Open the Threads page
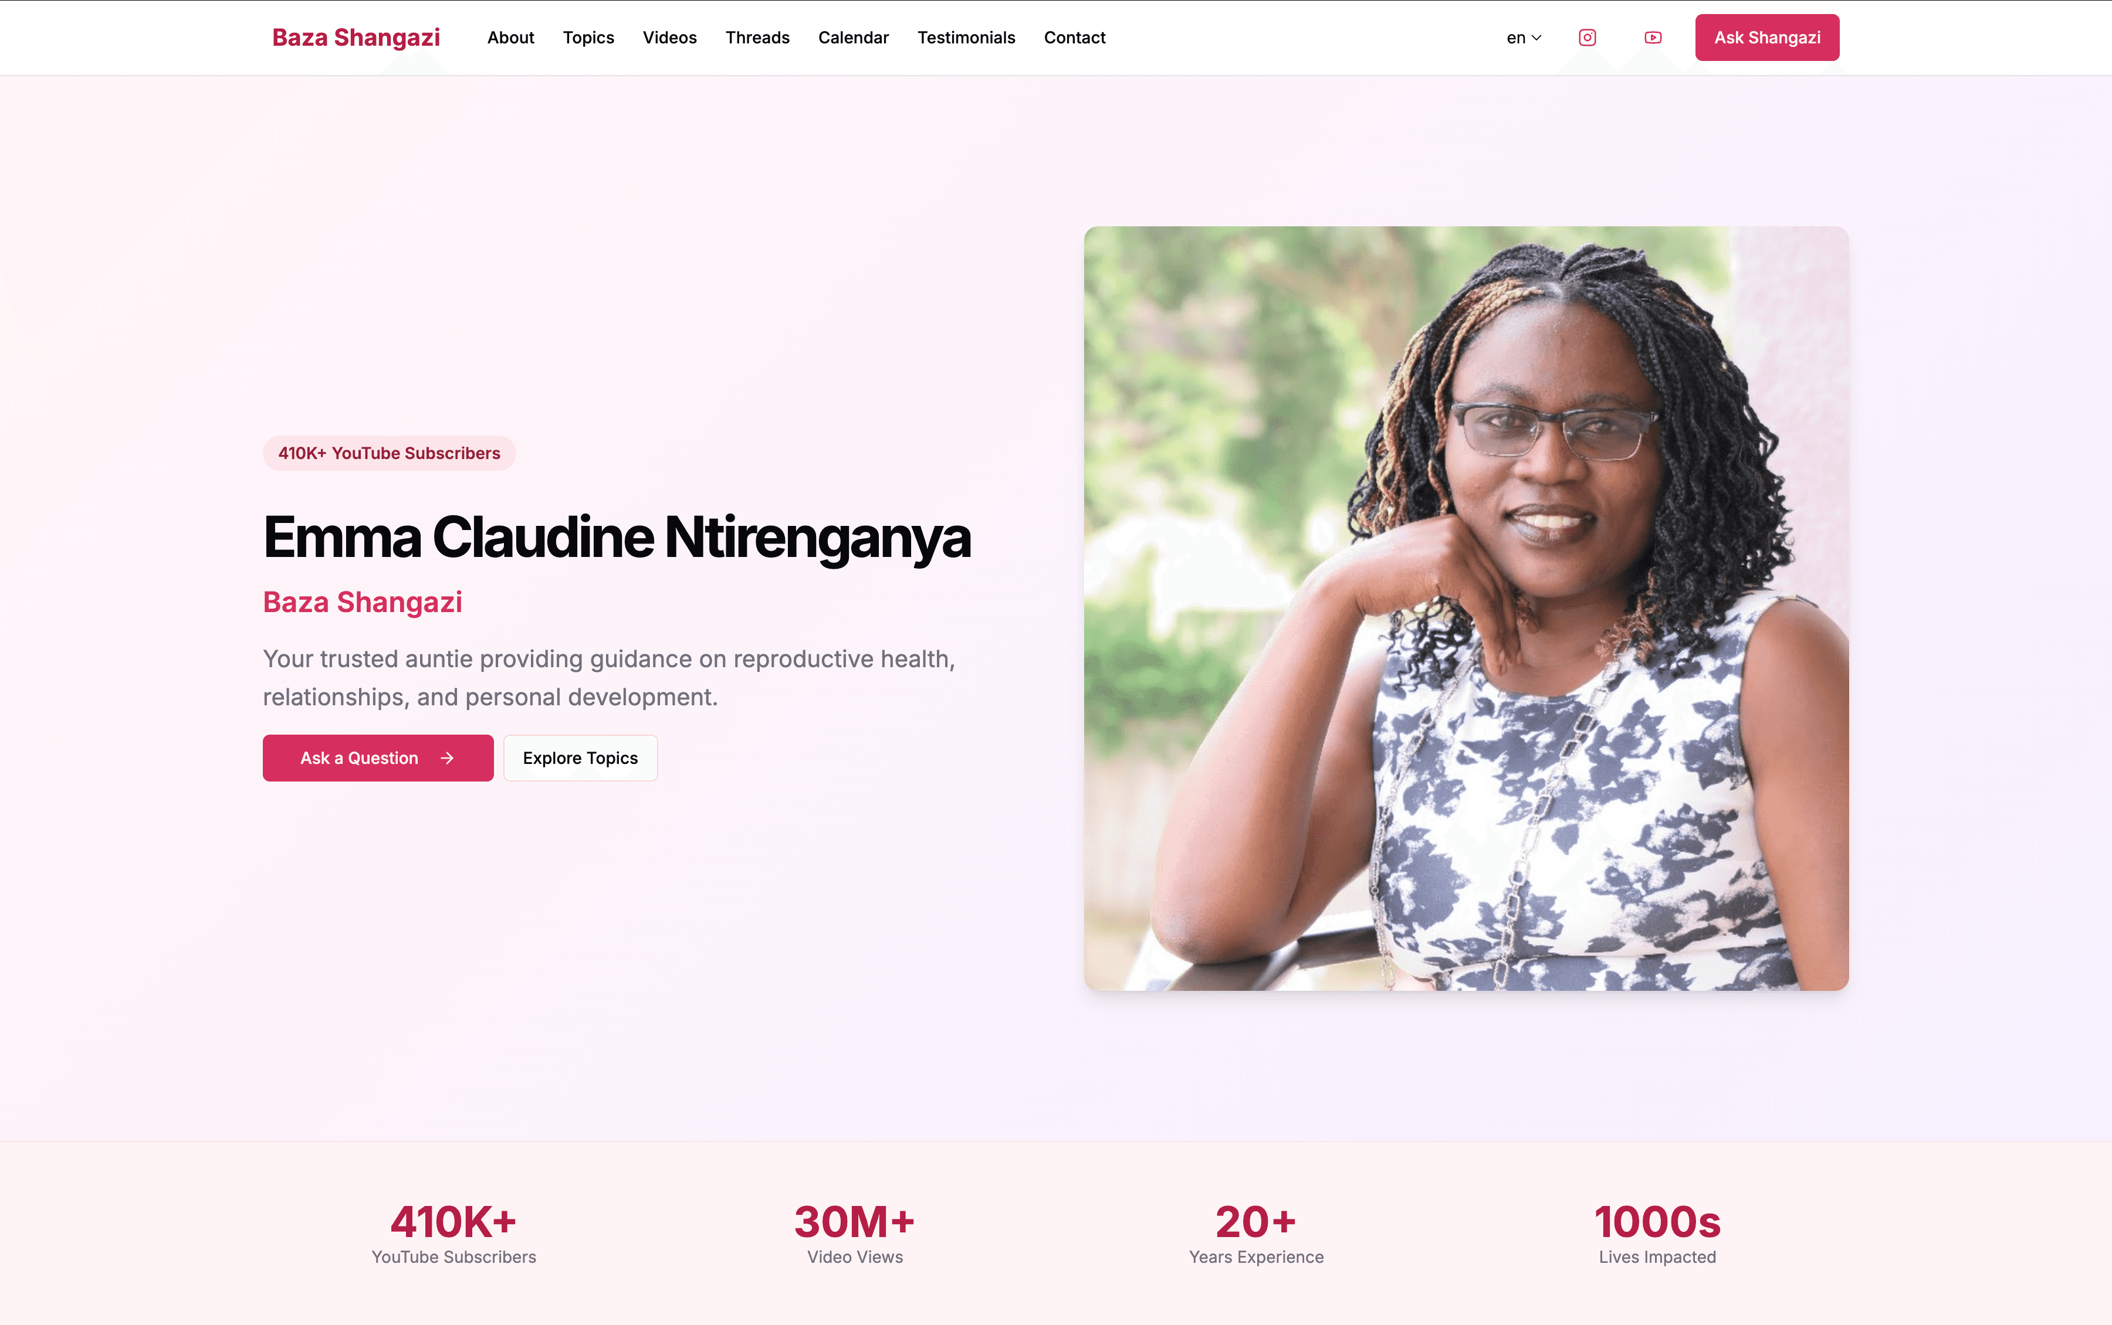This screenshot has height=1325, width=2112. [x=757, y=38]
